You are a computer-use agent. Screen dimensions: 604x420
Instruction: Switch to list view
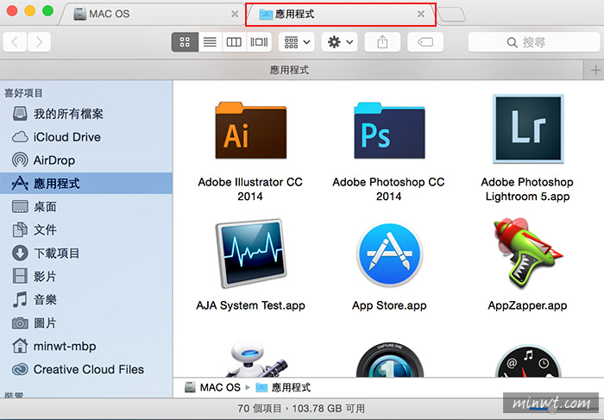[210, 42]
